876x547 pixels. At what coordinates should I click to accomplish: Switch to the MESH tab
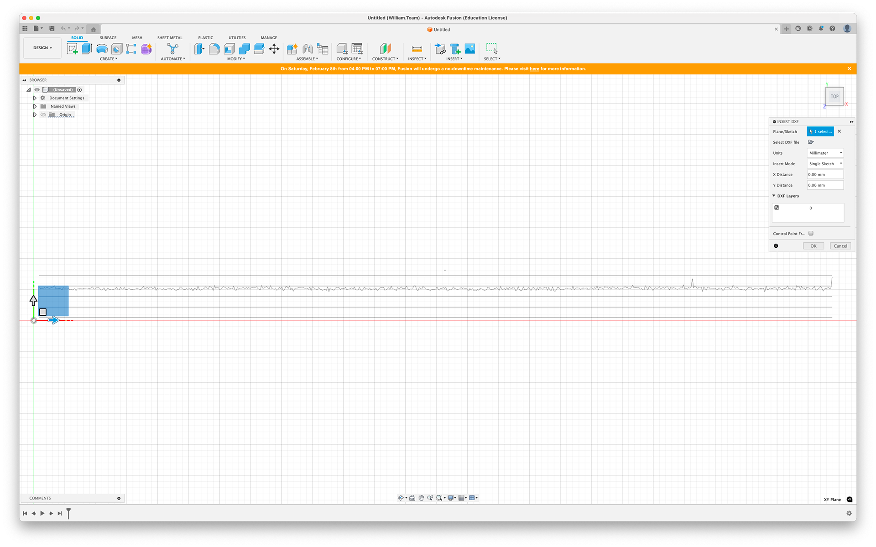click(x=137, y=38)
